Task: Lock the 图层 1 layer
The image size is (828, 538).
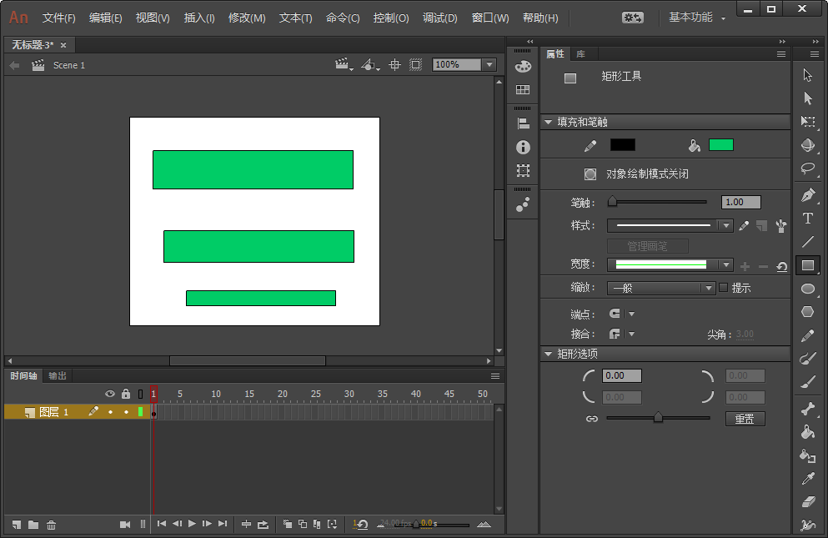Action: (126, 411)
